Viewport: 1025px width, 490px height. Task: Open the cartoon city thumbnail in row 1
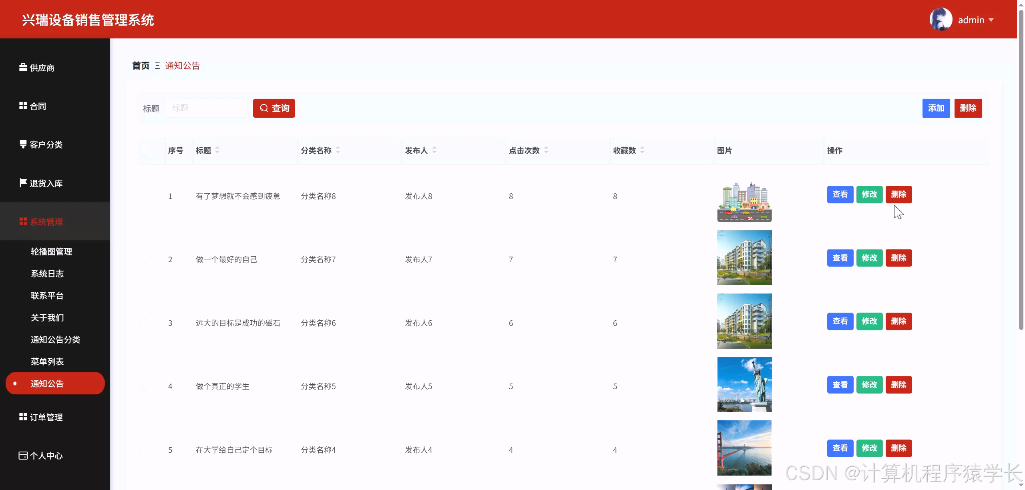[744, 201]
